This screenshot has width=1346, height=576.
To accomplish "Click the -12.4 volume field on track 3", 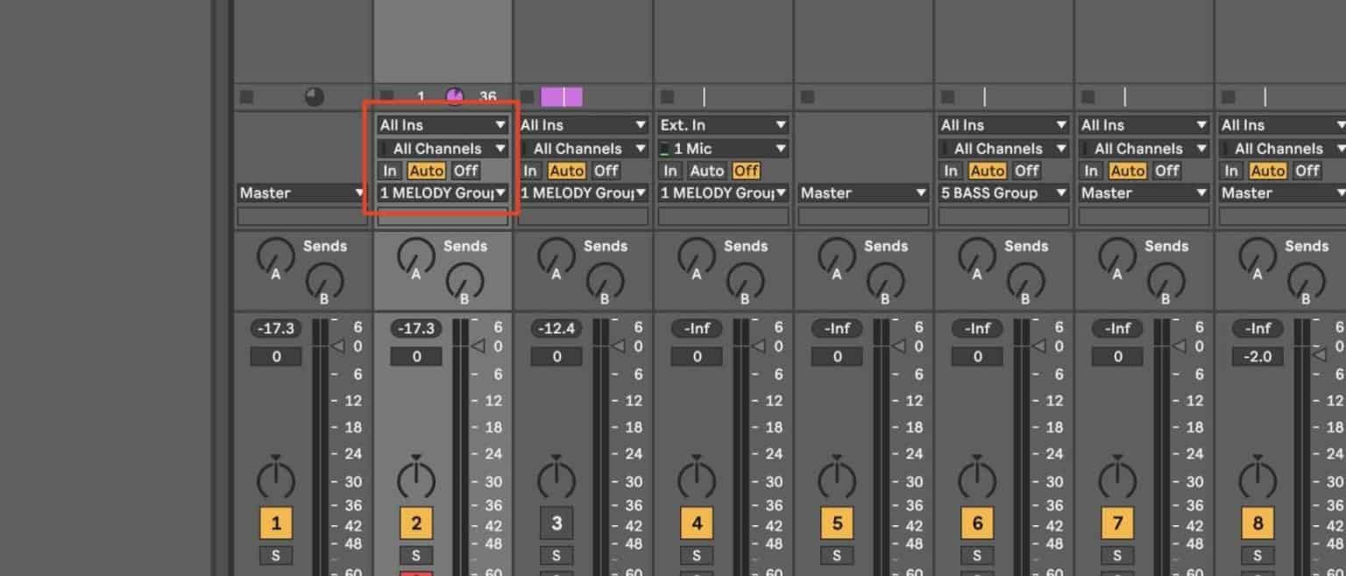I will (x=556, y=328).
